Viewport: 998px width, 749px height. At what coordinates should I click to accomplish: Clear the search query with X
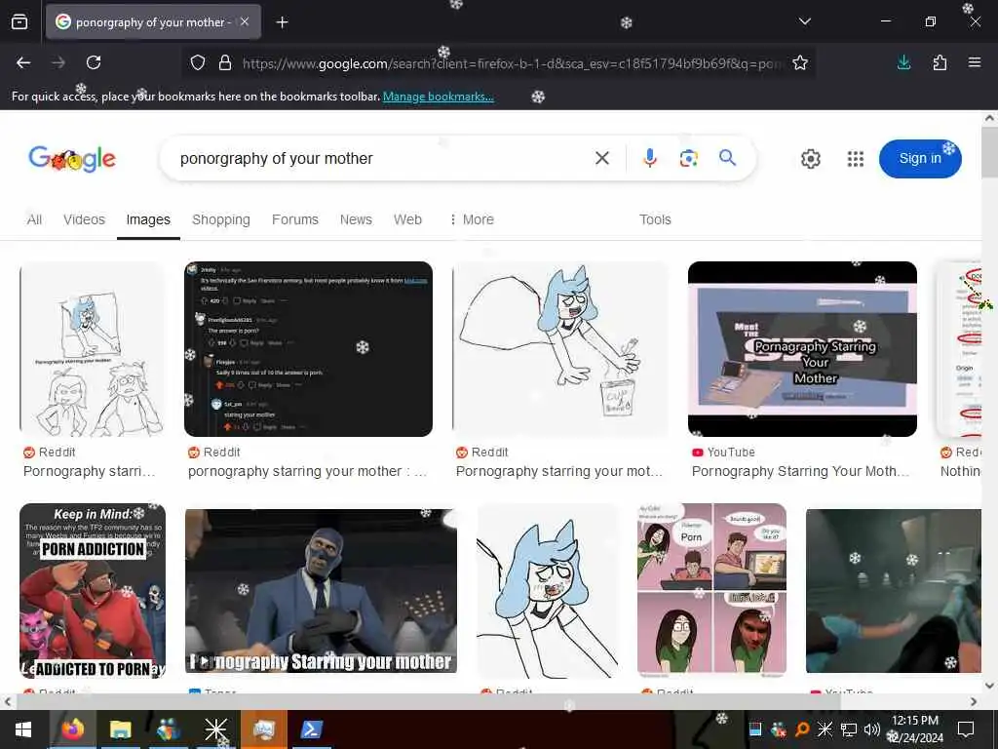(x=602, y=158)
